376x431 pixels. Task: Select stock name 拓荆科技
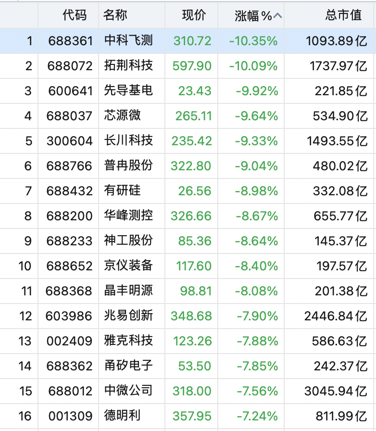(128, 66)
